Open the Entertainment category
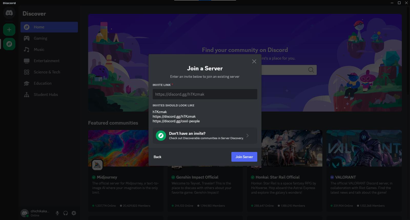Image resolution: width=410 pixels, height=220 pixels. 49,61
